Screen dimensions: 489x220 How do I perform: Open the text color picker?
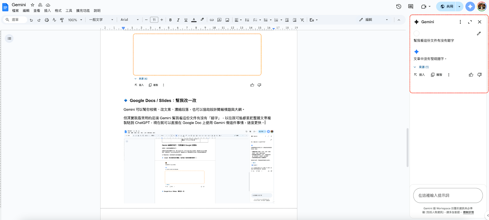[x=194, y=20]
